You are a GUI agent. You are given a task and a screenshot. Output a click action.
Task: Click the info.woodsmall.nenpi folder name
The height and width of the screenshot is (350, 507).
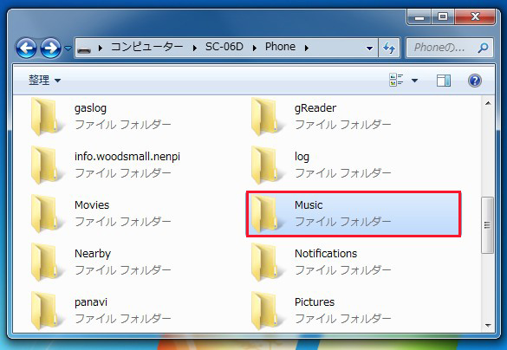coord(127,157)
